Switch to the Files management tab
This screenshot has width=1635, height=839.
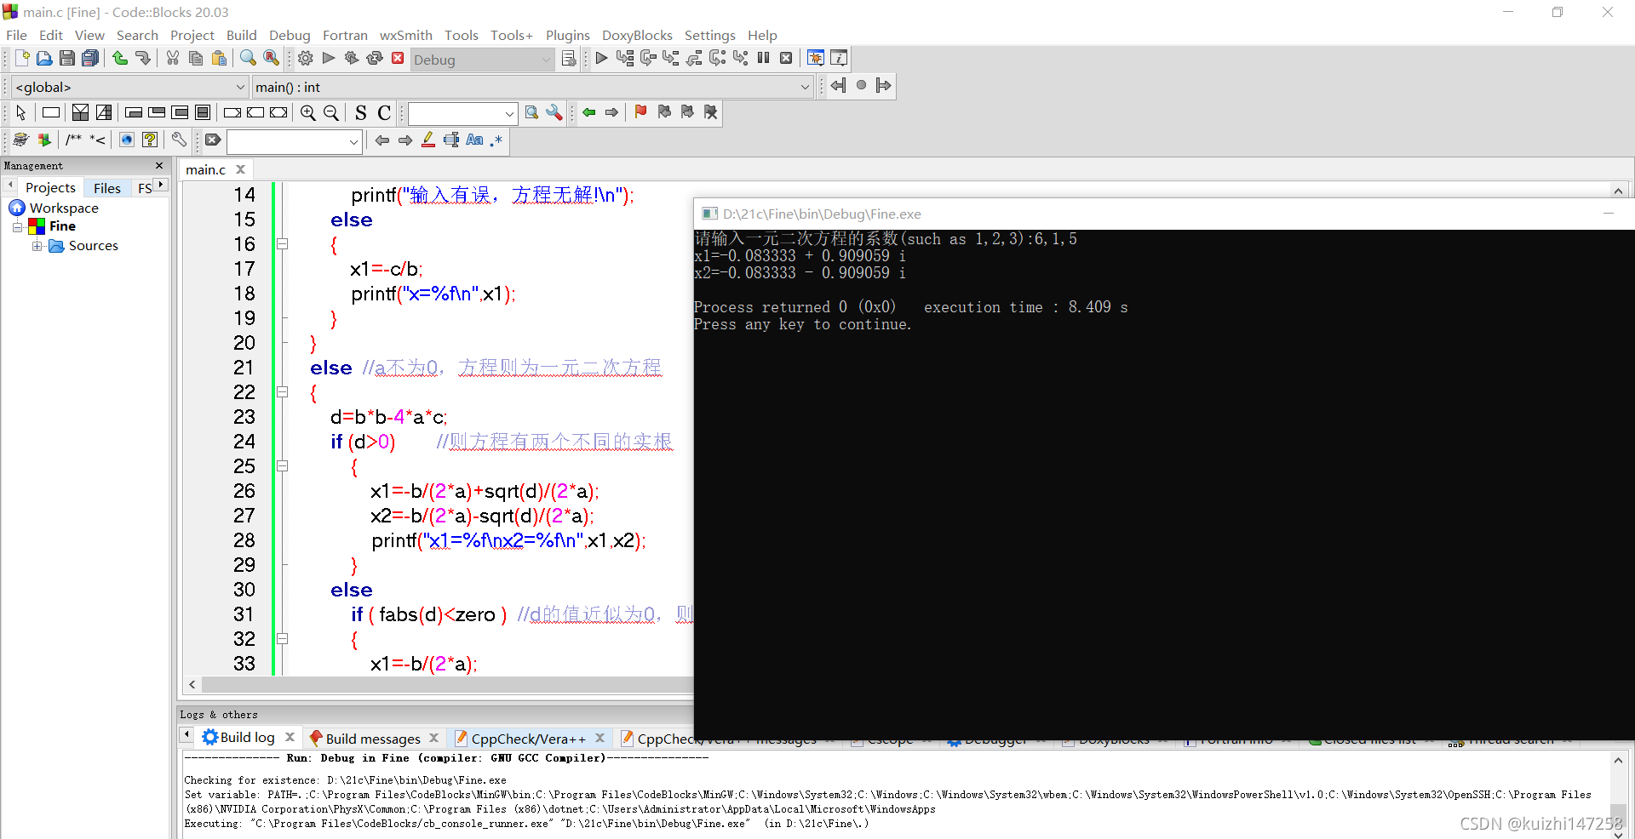[x=107, y=188]
